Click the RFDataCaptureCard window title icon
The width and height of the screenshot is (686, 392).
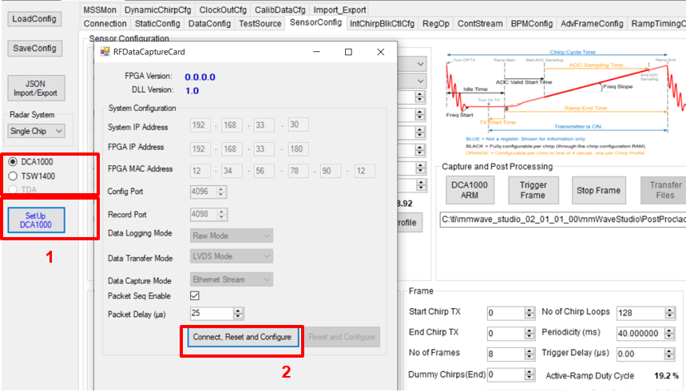coord(105,52)
